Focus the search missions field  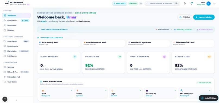click(162, 4)
